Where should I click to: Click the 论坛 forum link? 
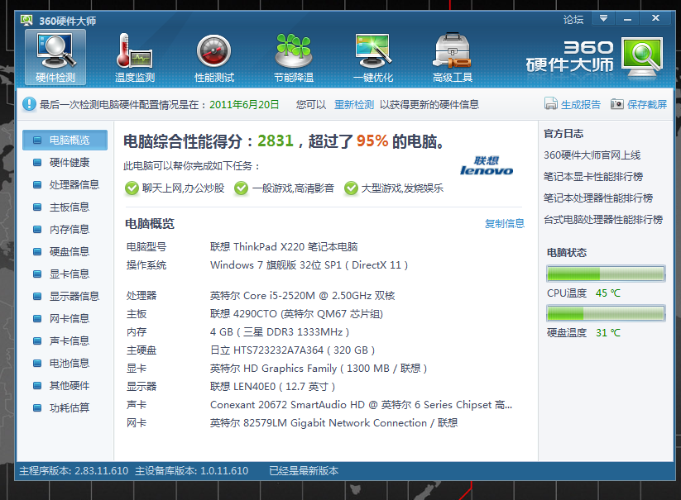tap(573, 20)
